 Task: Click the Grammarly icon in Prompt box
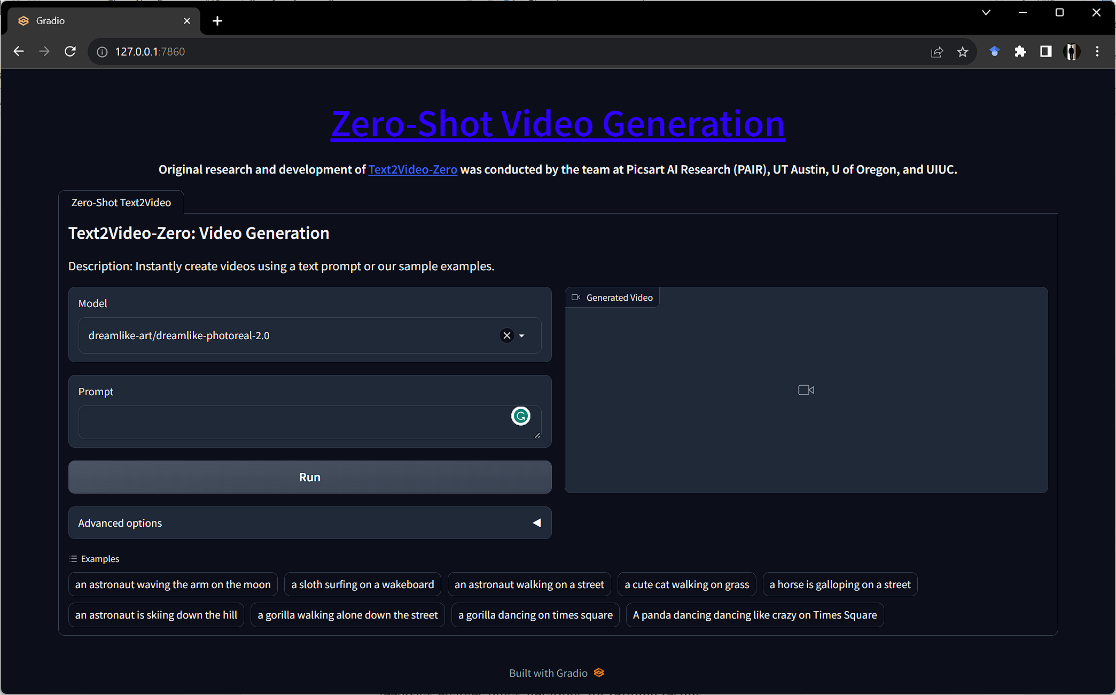pos(520,416)
